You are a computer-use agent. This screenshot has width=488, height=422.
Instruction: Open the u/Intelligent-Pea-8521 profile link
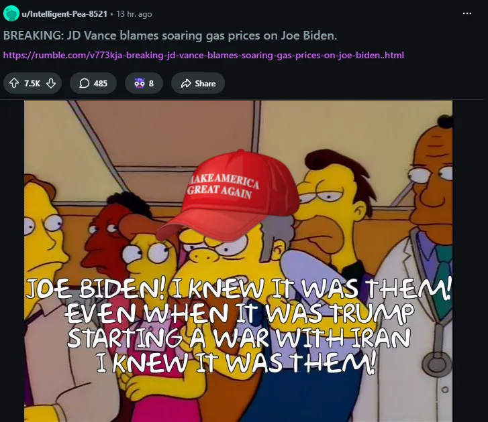coord(64,14)
